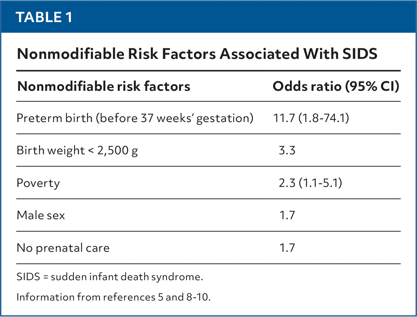Image resolution: width=417 pixels, height=317 pixels.
Task: Click the 1.7 value in Male sex row
Action: click(x=287, y=215)
